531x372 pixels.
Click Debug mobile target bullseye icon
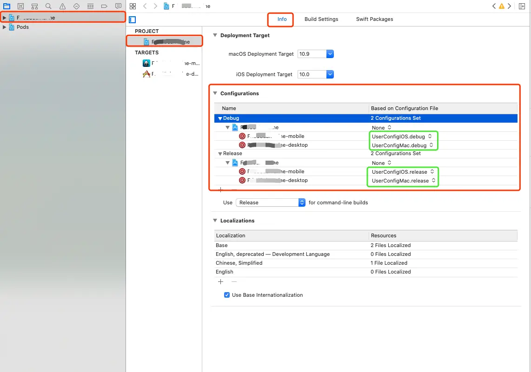click(242, 136)
